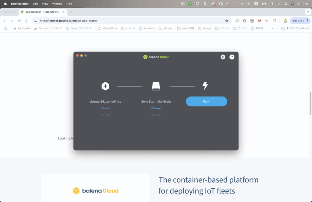Select the balenaEtcher browser tab
The image size is (312, 202).
(43, 12)
